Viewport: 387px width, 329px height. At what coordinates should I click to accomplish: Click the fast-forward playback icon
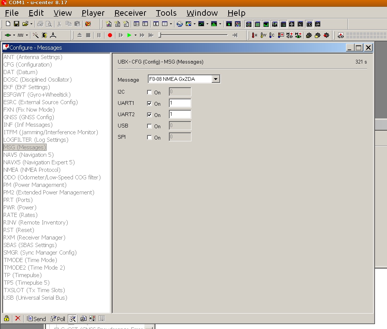tap(142, 35)
